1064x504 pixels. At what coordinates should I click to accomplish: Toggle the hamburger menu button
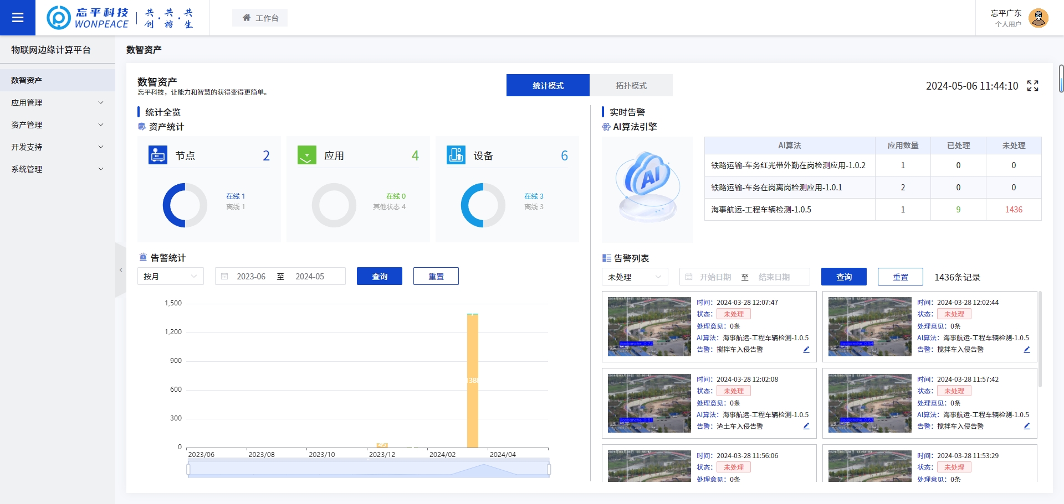tap(18, 18)
